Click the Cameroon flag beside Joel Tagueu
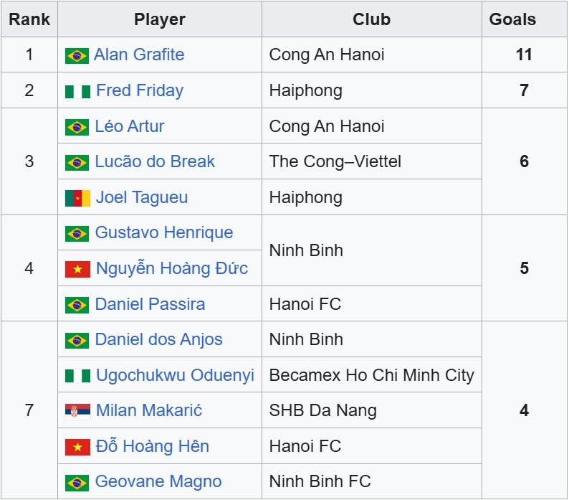This screenshot has width=569, height=500. tap(77, 198)
